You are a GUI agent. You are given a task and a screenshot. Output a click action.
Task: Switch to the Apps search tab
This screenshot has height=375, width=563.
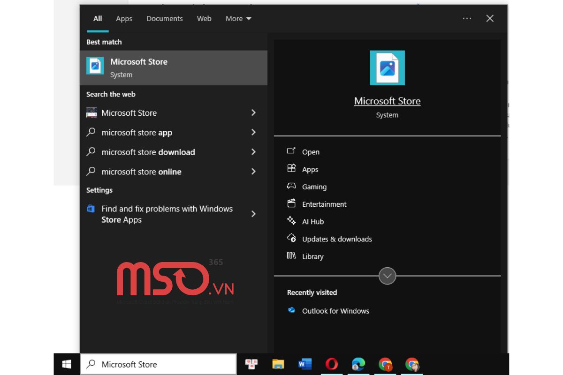pos(124,19)
